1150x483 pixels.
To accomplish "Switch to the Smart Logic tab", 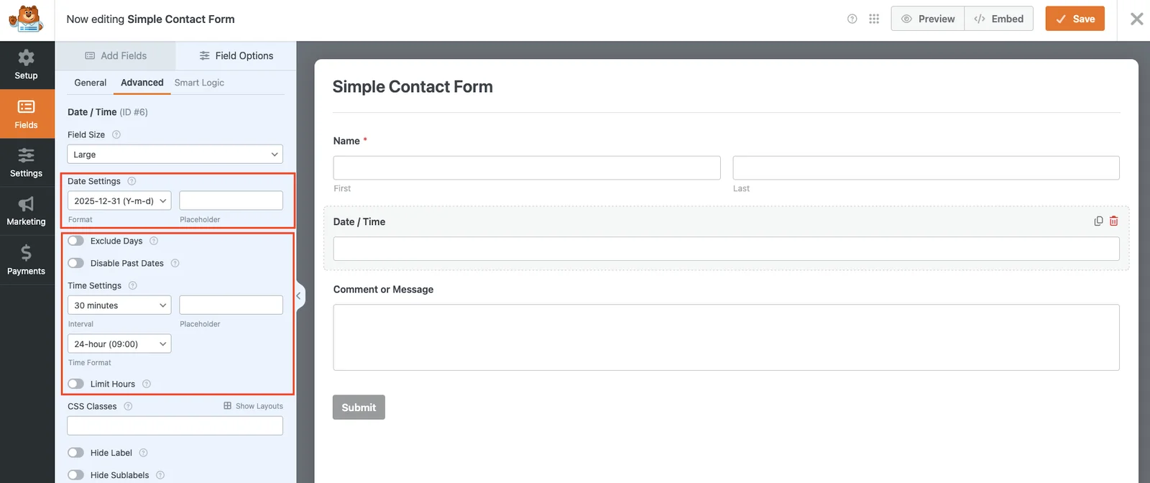I will [x=199, y=83].
